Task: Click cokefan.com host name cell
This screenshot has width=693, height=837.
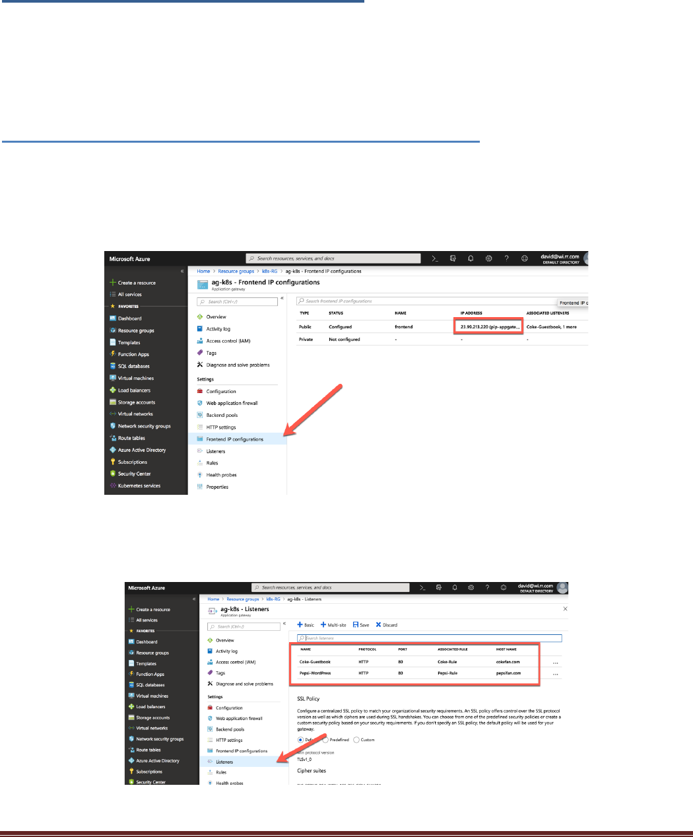Action: [508, 662]
